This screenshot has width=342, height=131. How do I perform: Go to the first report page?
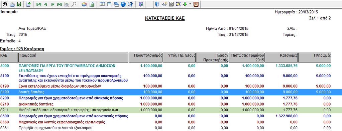click(x=39, y=4)
